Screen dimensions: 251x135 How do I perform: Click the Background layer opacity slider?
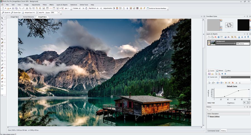(226, 44)
